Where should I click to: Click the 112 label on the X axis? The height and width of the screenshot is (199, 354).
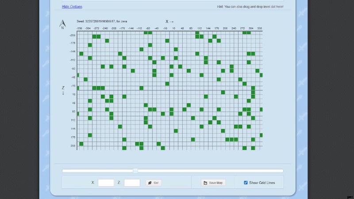coord(200,27)
